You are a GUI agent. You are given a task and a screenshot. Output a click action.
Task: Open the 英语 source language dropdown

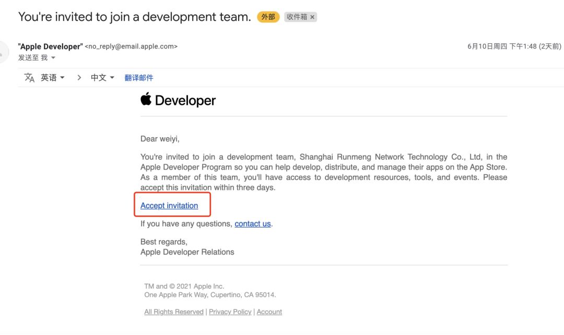pyautogui.click(x=53, y=78)
